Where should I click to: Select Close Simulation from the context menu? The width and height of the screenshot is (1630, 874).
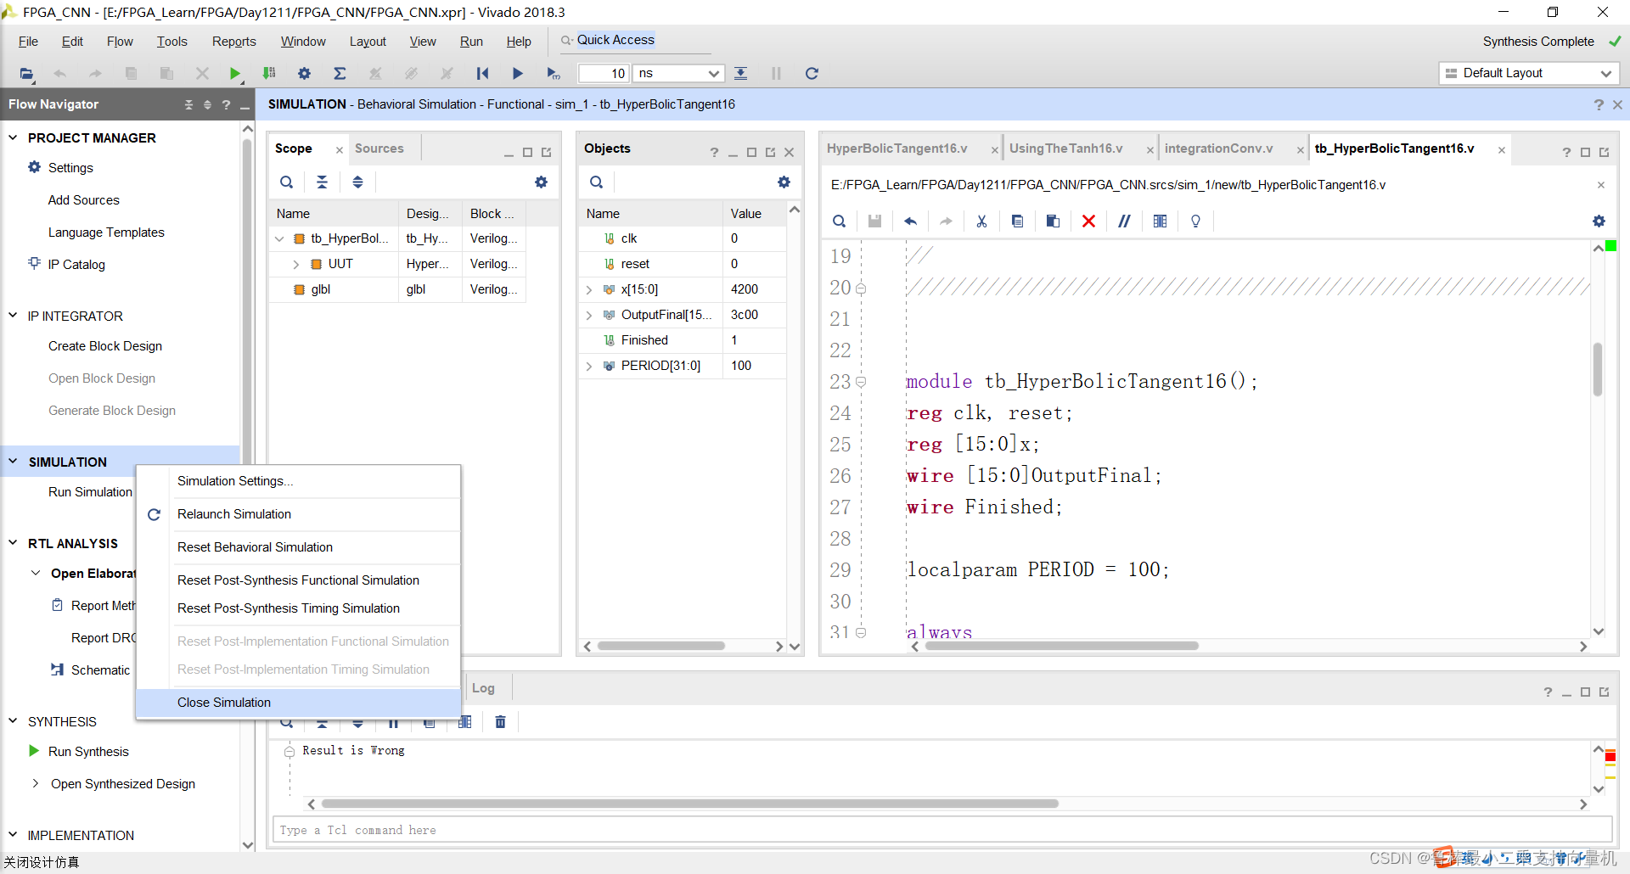point(224,703)
